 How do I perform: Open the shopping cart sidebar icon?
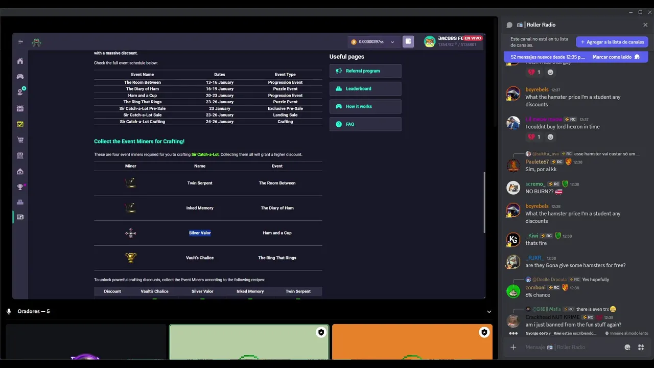(x=20, y=140)
